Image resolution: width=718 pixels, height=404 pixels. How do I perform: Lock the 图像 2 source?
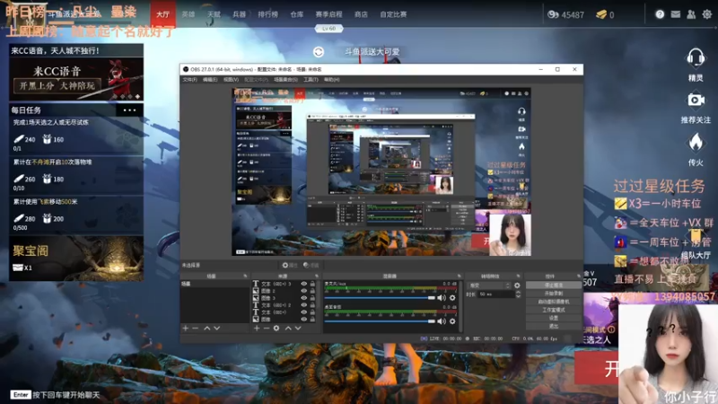pyautogui.click(x=312, y=291)
